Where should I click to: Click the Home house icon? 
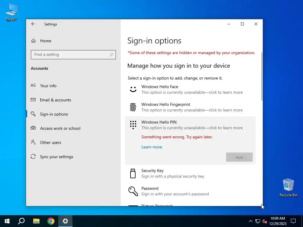click(x=33, y=41)
